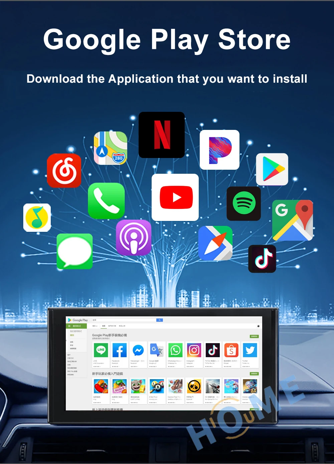Select the Google Maps icon
The image size is (334, 464).
[x=293, y=220]
